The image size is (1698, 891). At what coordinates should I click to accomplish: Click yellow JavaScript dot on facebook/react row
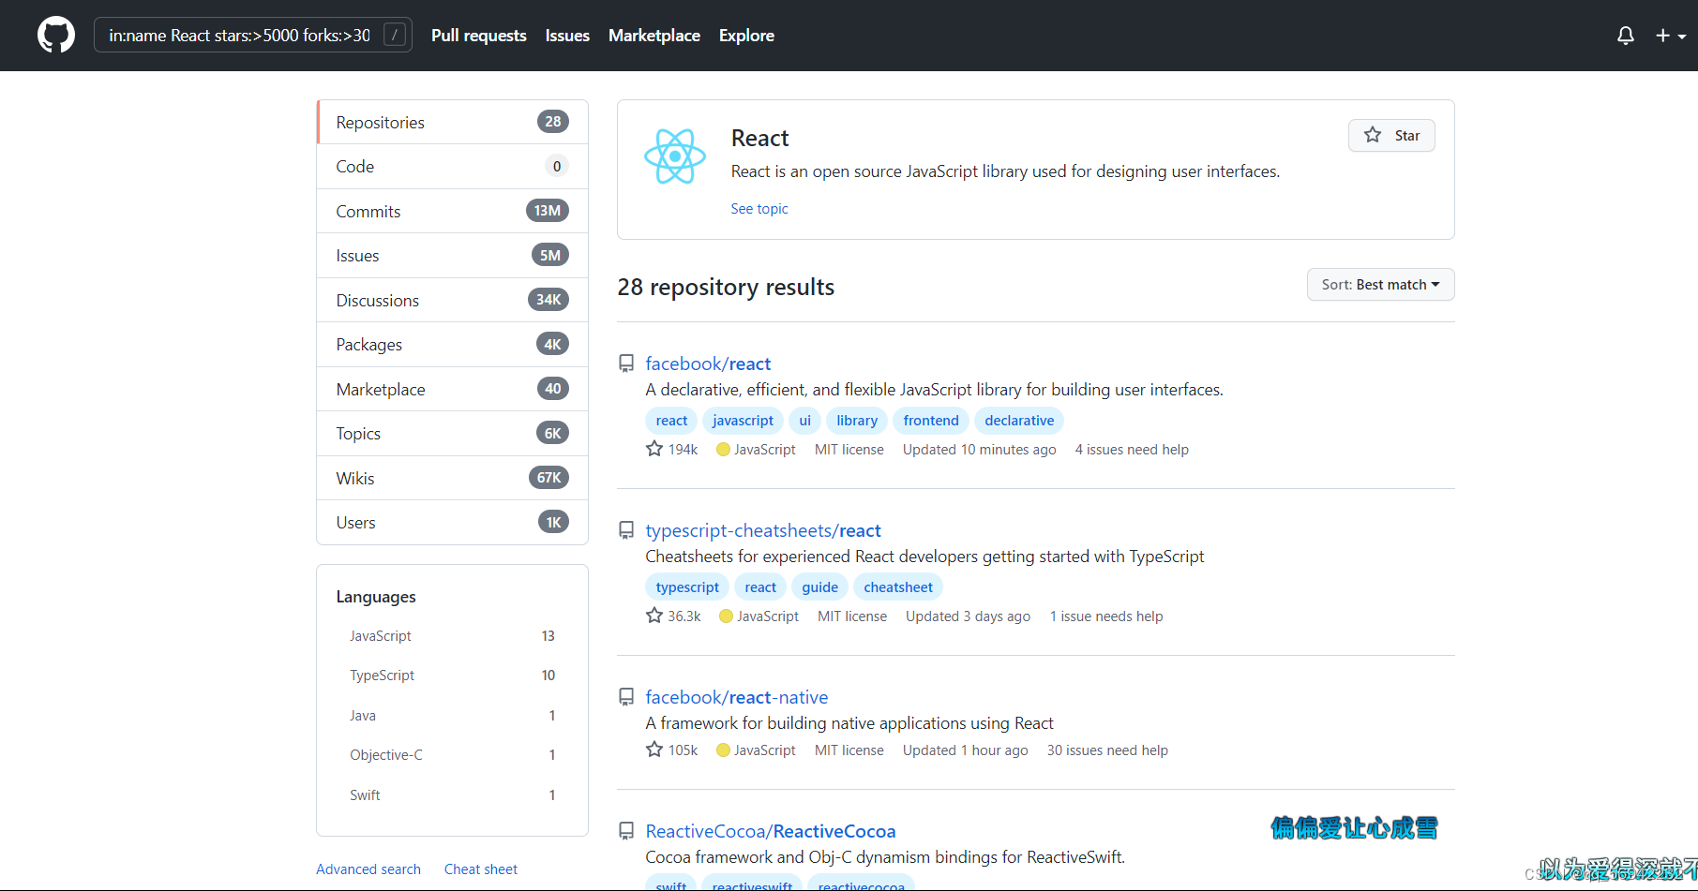tap(723, 450)
